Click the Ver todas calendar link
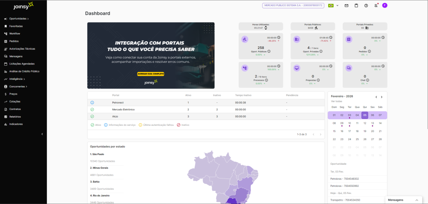The image size is (428, 204). click(x=336, y=101)
